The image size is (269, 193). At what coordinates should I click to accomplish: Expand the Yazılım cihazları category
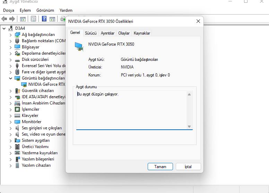tap(11, 166)
